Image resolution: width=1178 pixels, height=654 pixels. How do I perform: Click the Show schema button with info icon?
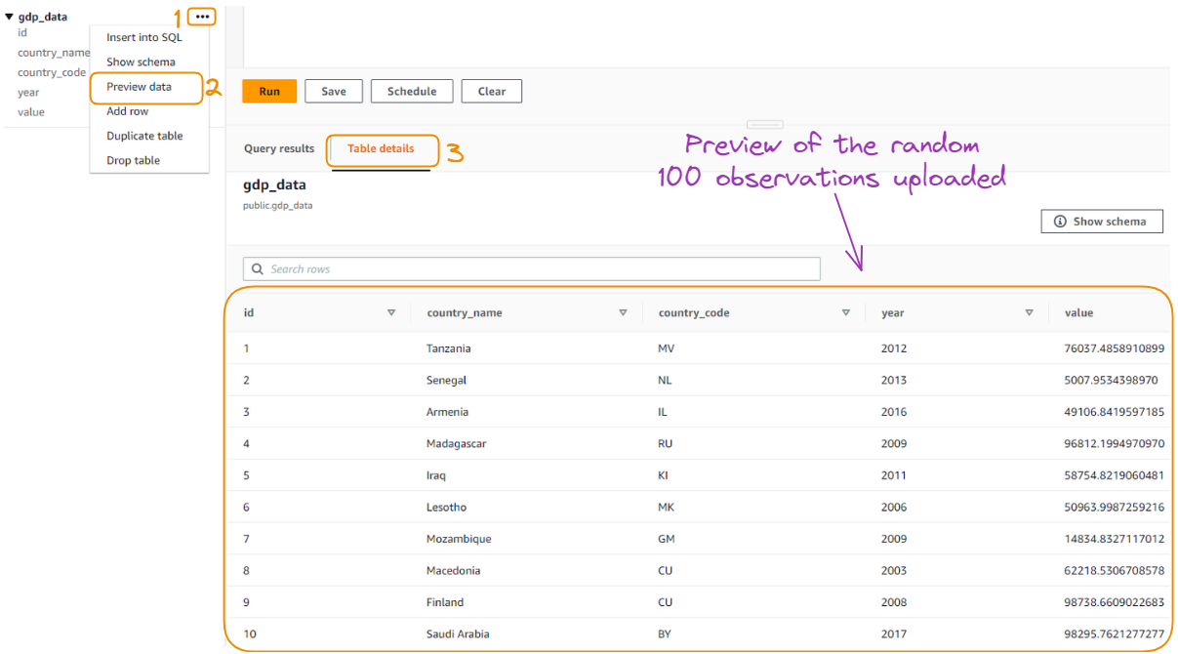(1102, 222)
